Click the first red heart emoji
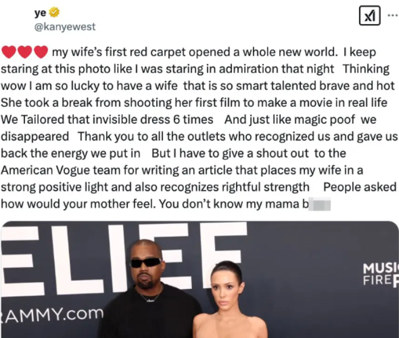The width and height of the screenshot is (399, 338). point(9,52)
